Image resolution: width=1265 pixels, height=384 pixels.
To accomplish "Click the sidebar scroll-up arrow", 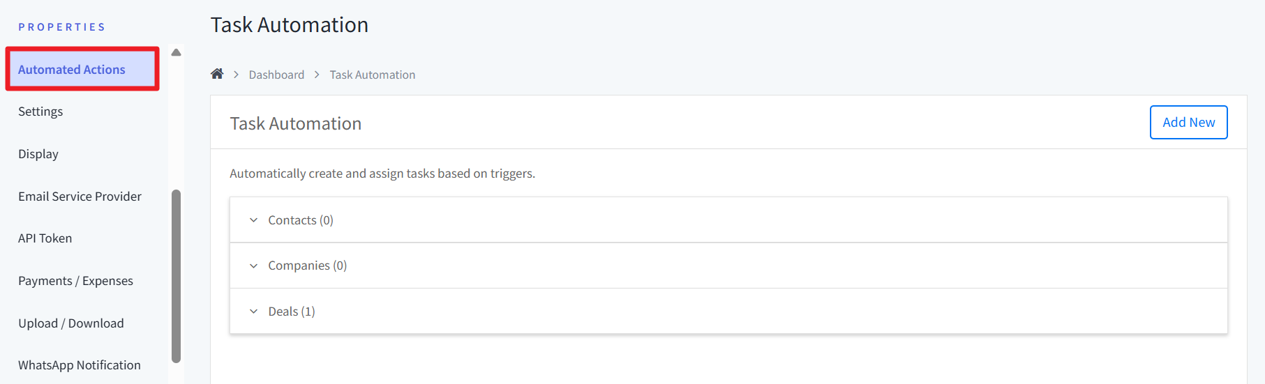I will (x=176, y=53).
